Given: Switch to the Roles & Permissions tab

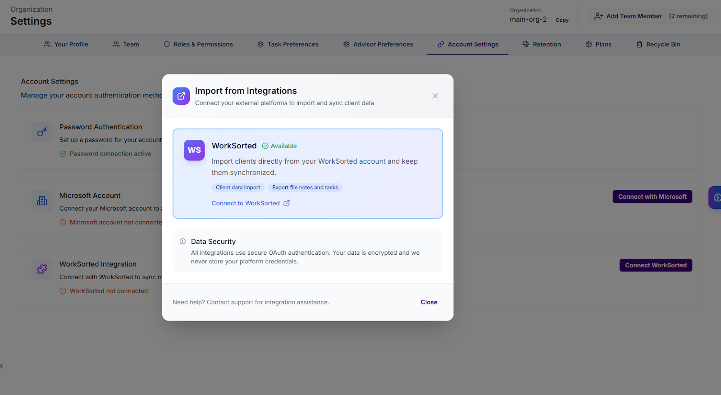Looking at the screenshot, I should (198, 45).
